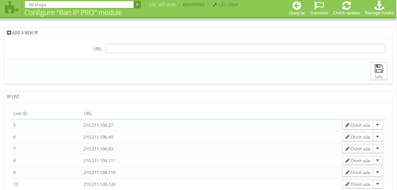Edit IP 210.211.106.93 via Chỉnh sửa
Viewport: 397px width, 190px height.
coord(357,149)
